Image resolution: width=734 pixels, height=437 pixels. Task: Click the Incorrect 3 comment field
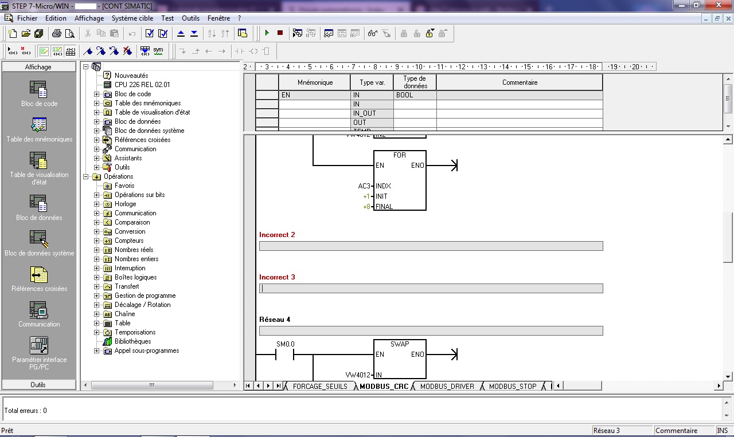point(431,289)
